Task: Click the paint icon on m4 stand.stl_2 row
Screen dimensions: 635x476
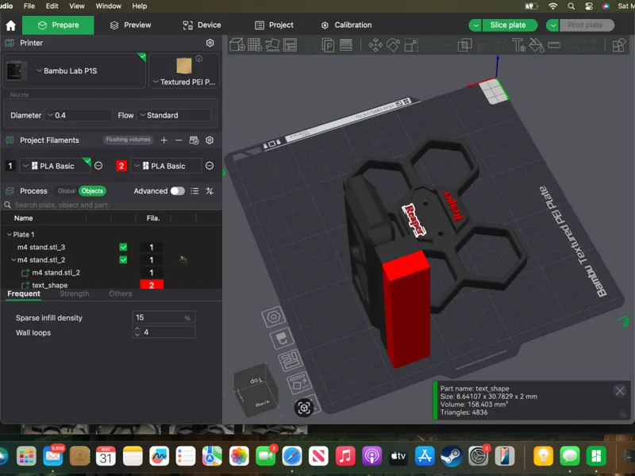Action: click(183, 260)
